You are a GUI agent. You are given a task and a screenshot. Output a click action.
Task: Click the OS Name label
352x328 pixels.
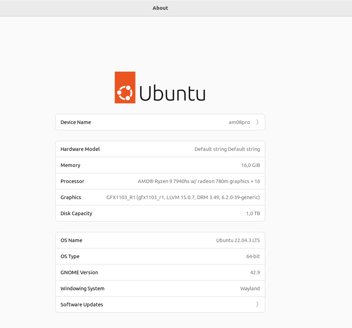71,240
